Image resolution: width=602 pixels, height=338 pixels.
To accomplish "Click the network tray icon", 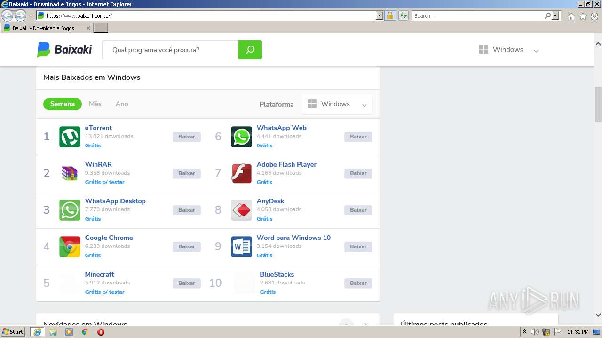I will [x=546, y=332].
